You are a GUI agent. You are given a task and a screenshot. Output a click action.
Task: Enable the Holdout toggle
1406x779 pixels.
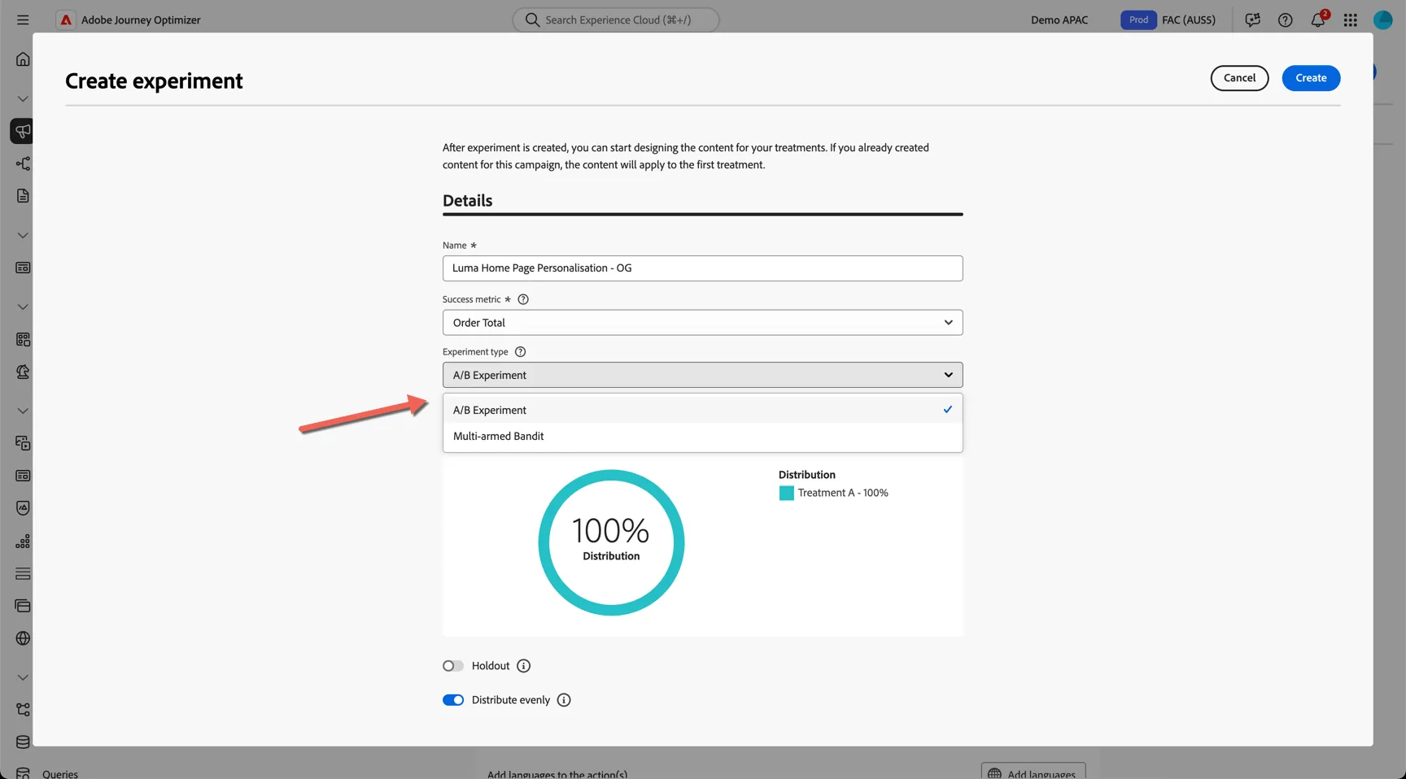453,666
